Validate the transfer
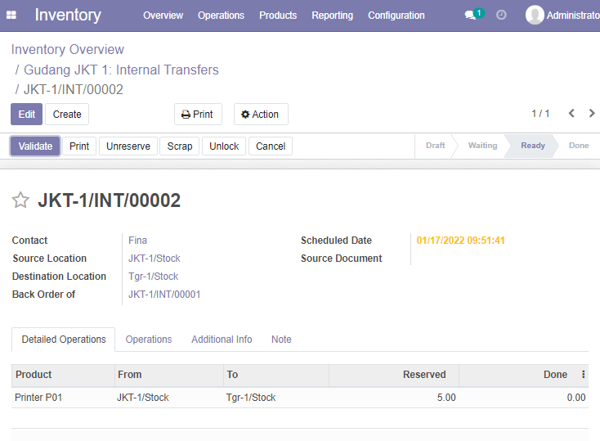This screenshot has height=441, width=600. pos(35,146)
